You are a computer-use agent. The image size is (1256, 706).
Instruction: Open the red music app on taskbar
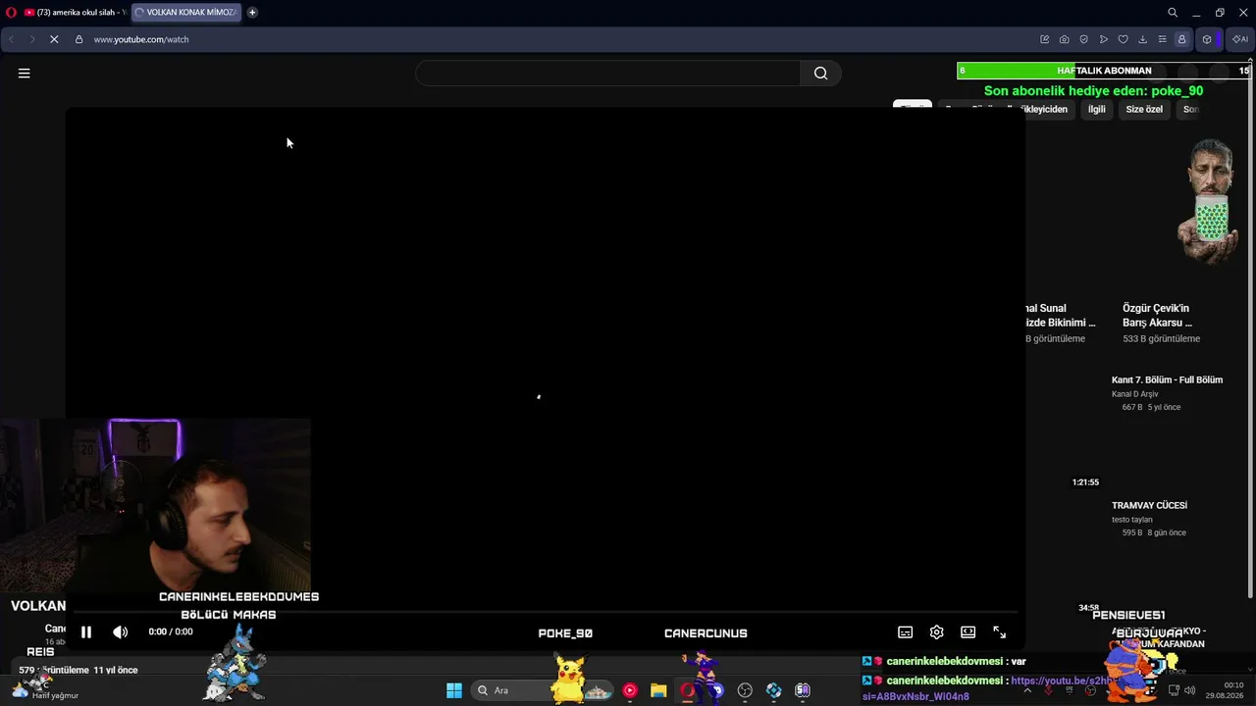pos(630,690)
